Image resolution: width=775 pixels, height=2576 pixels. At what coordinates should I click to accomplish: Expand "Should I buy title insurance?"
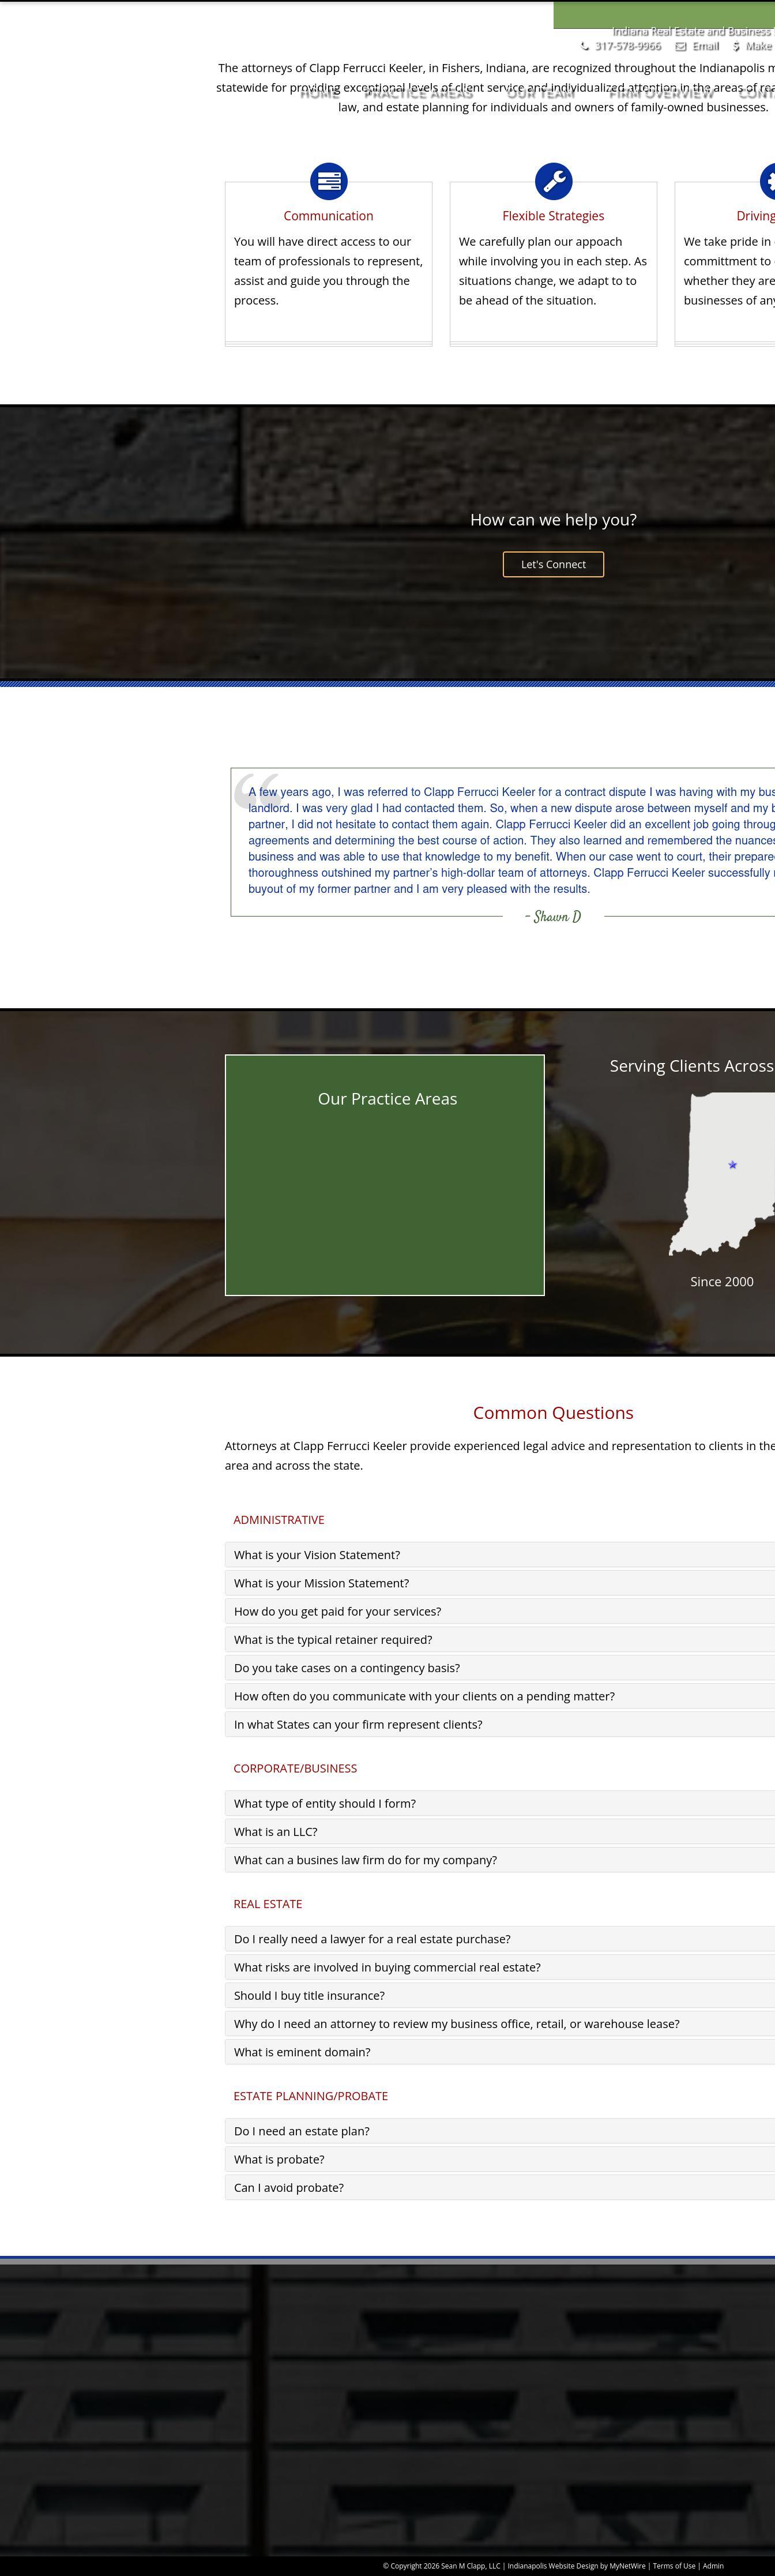click(500, 1995)
